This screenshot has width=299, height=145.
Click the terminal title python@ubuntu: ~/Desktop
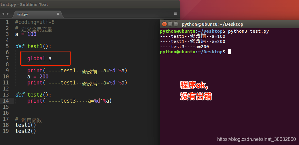click(212, 25)
